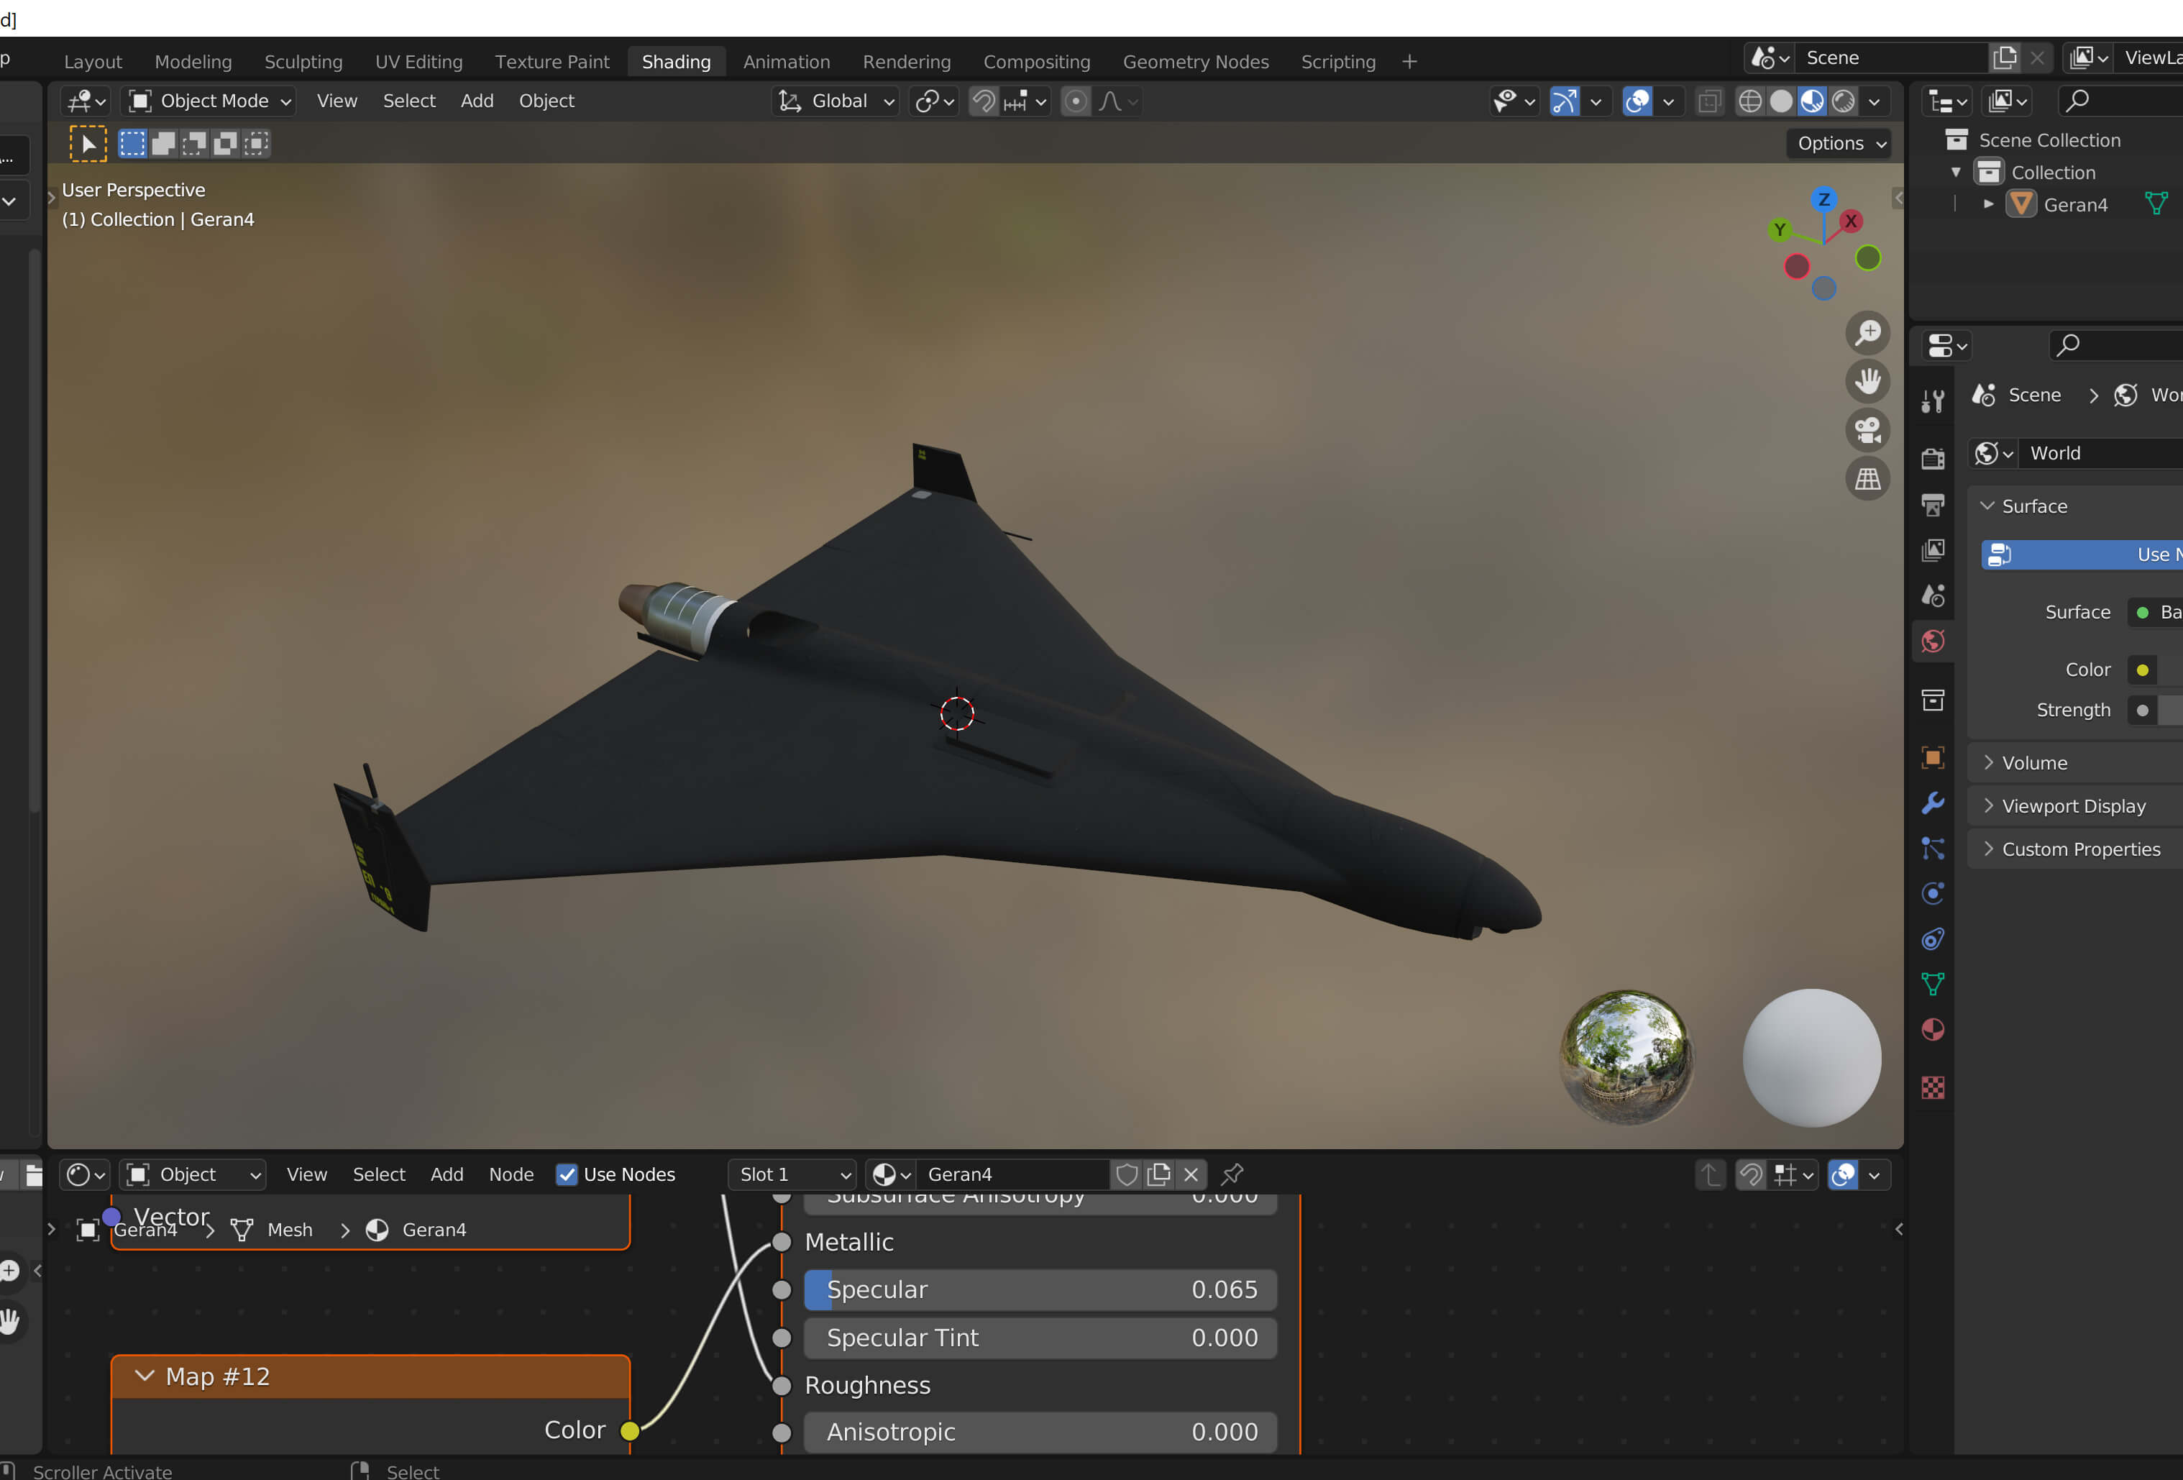The width and height of the screenshot is (2183, 1480).
Task: Open the Material properties sphere icon
Action: coord(1932,1030)
